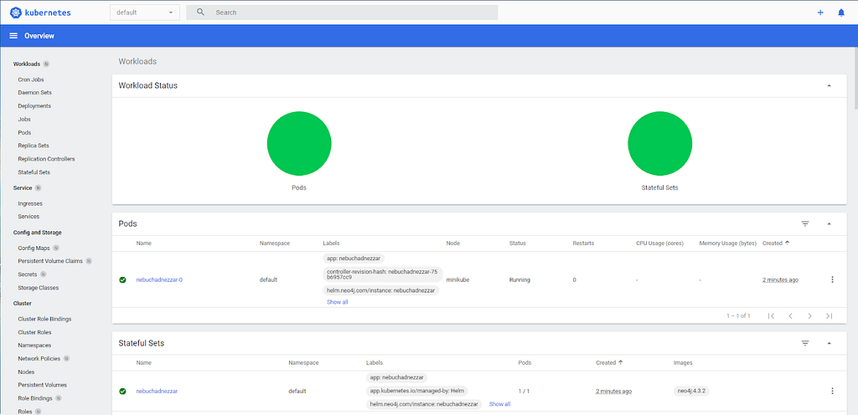Open Jobs in sidebar
Image resolution: width=858 pixels, height=415 pixels.
pyautogui.click(x=24, y=119)
